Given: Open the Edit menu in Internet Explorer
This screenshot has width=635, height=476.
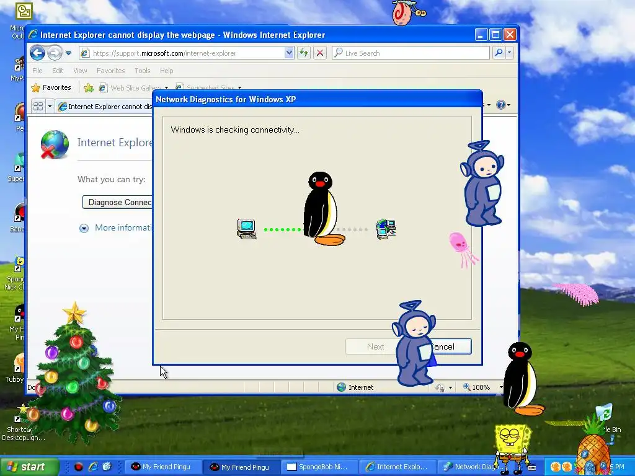Looking at the screenshot, I should point(58,71).
